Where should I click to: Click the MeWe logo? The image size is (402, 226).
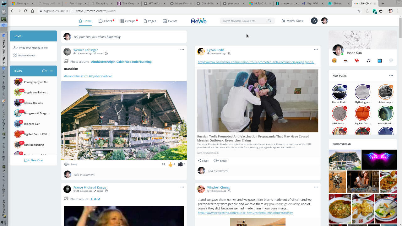click(x=199, y=21)
